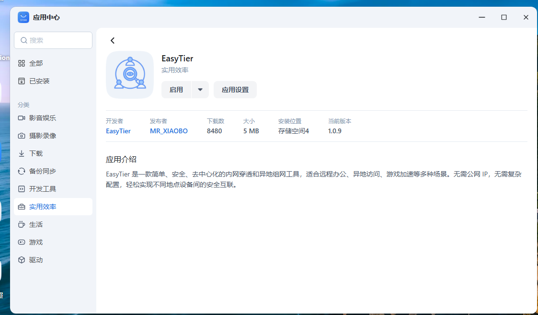Screen dimensions: 538x315
Task: Click the 驱动 cube icon
Action: (22, 260)
